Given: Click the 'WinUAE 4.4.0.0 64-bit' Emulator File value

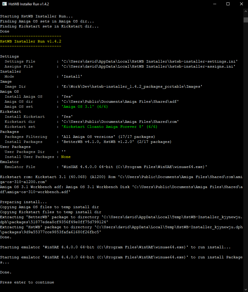Looking at the screenshot, I should pyautogui.click(x=134, y=167).
